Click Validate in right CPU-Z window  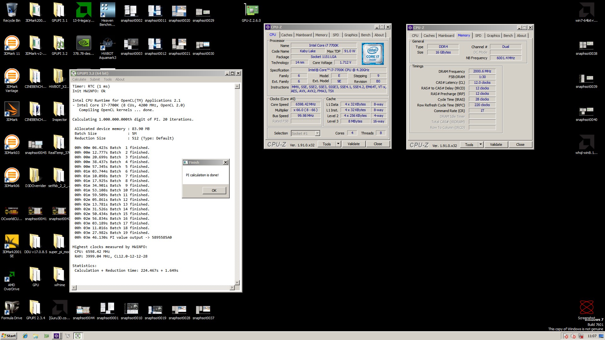tap(496, 144)
